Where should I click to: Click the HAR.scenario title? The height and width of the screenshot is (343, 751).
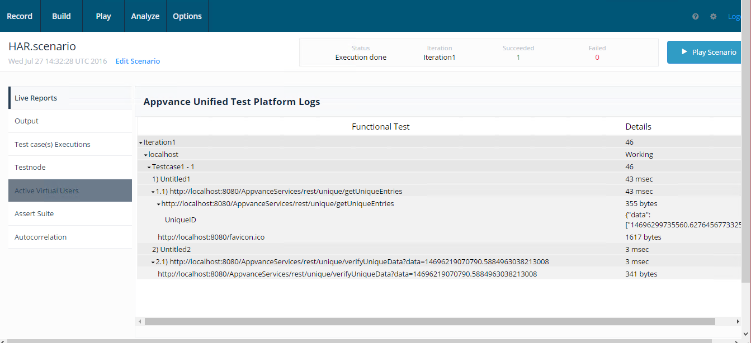[42, 46]
